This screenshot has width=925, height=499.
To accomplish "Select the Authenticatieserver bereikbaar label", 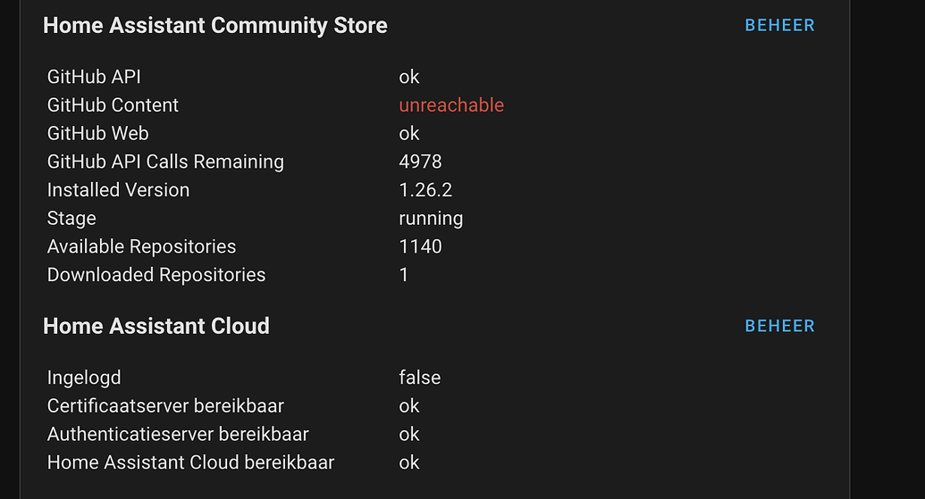I will point(178,435).
